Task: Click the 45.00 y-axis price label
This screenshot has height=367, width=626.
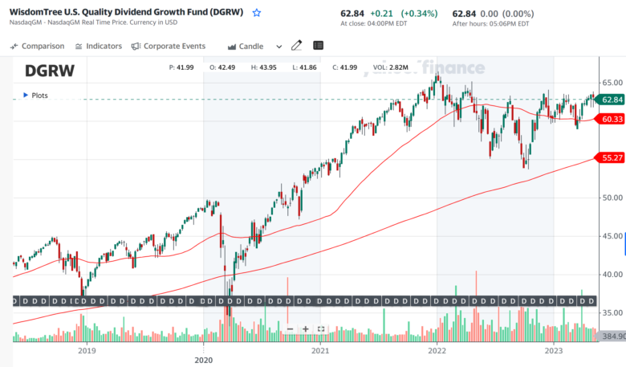Action: pos(612,236)
